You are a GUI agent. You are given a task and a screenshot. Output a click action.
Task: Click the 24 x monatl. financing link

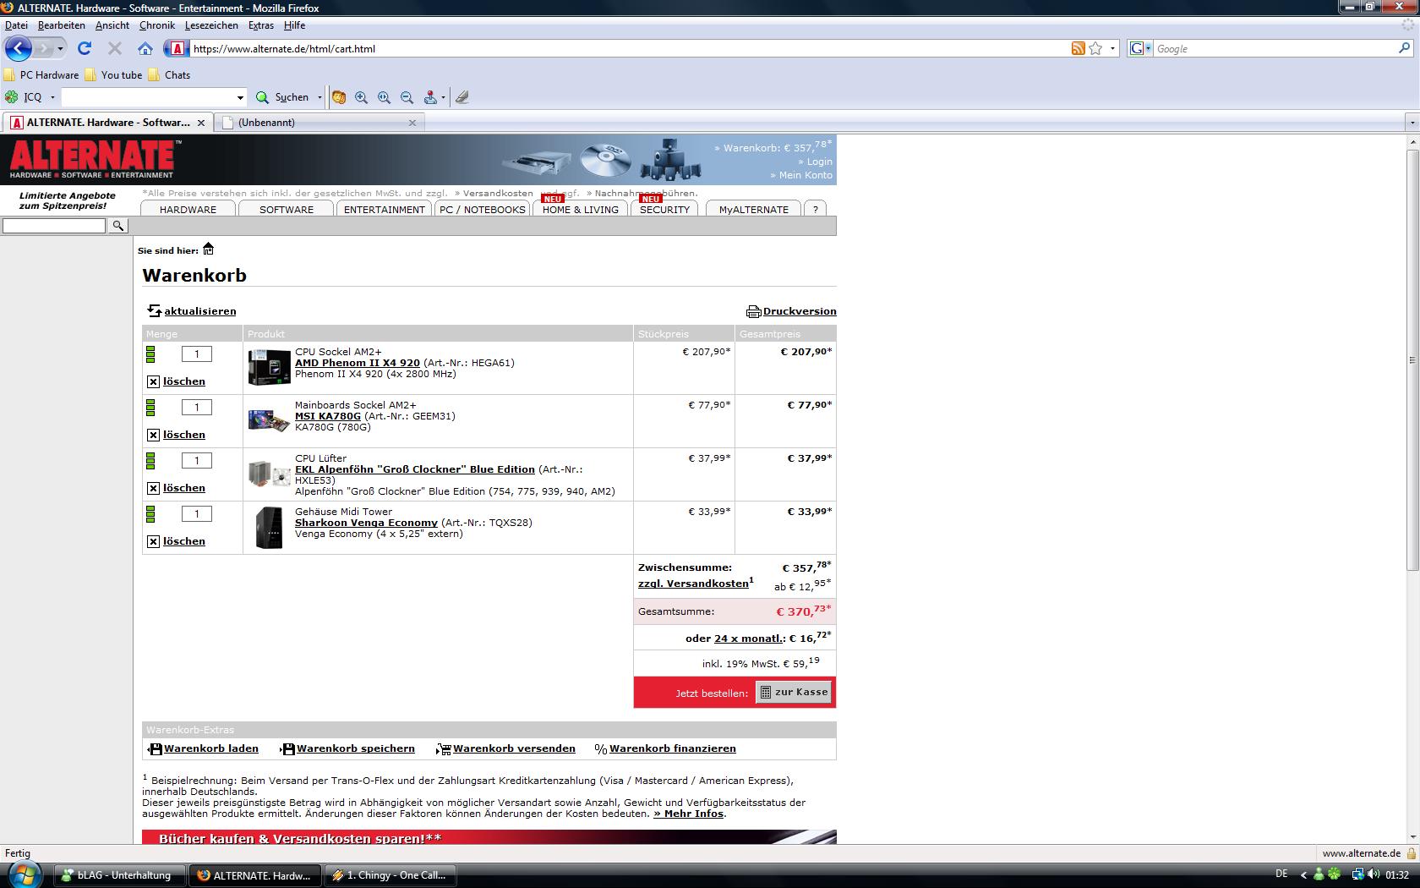click(749, 639)
